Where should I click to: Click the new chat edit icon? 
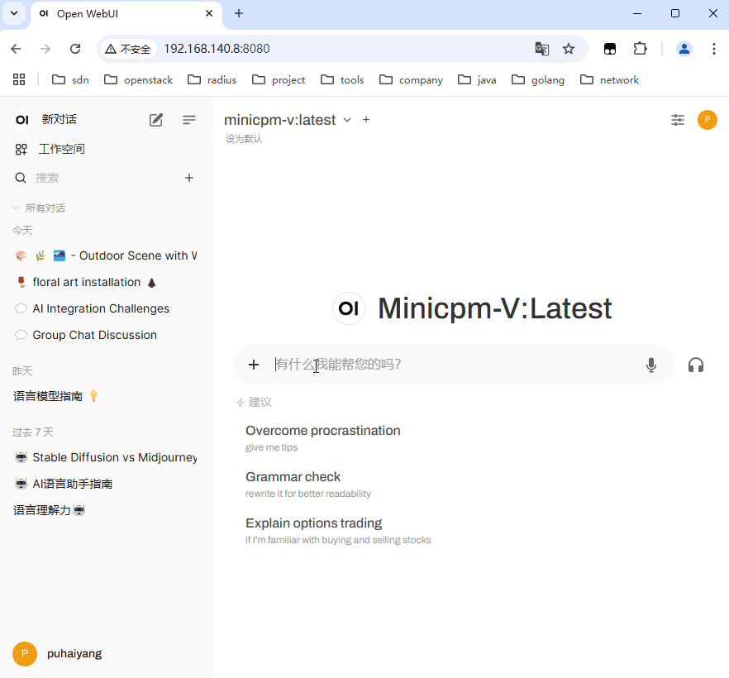[155, 120]
